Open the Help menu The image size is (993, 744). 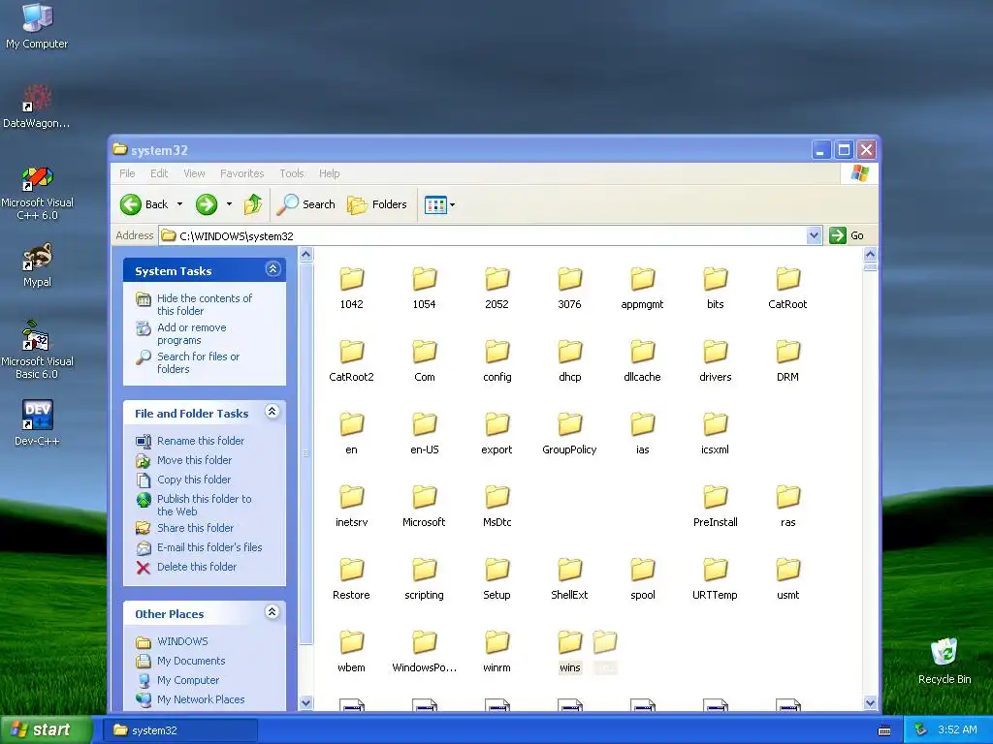pos(330,173)
